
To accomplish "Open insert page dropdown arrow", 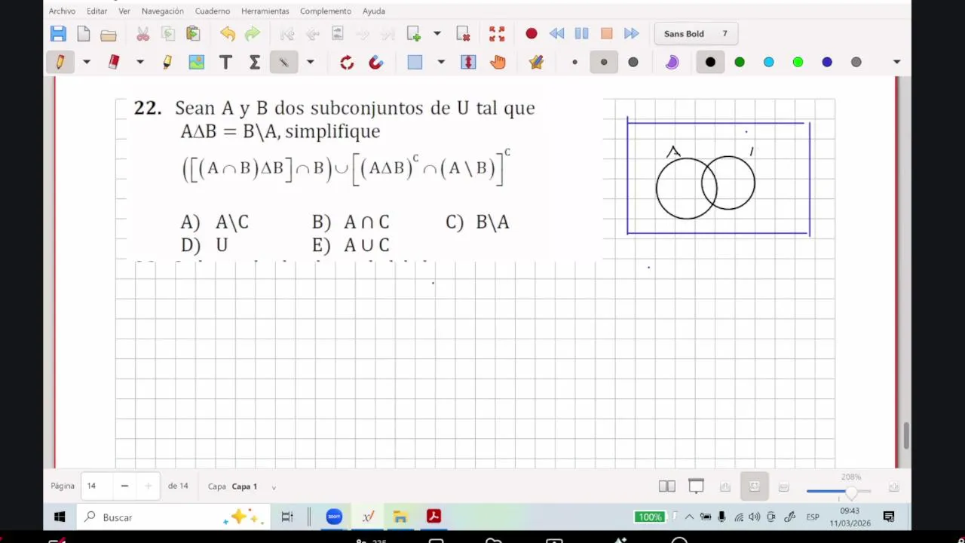I will [x=437, y=34].
